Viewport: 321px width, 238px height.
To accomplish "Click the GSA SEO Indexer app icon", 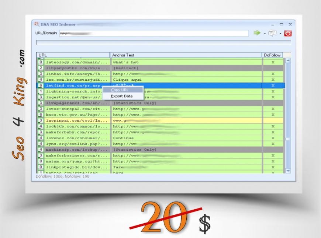I will (x=37, y=24).
